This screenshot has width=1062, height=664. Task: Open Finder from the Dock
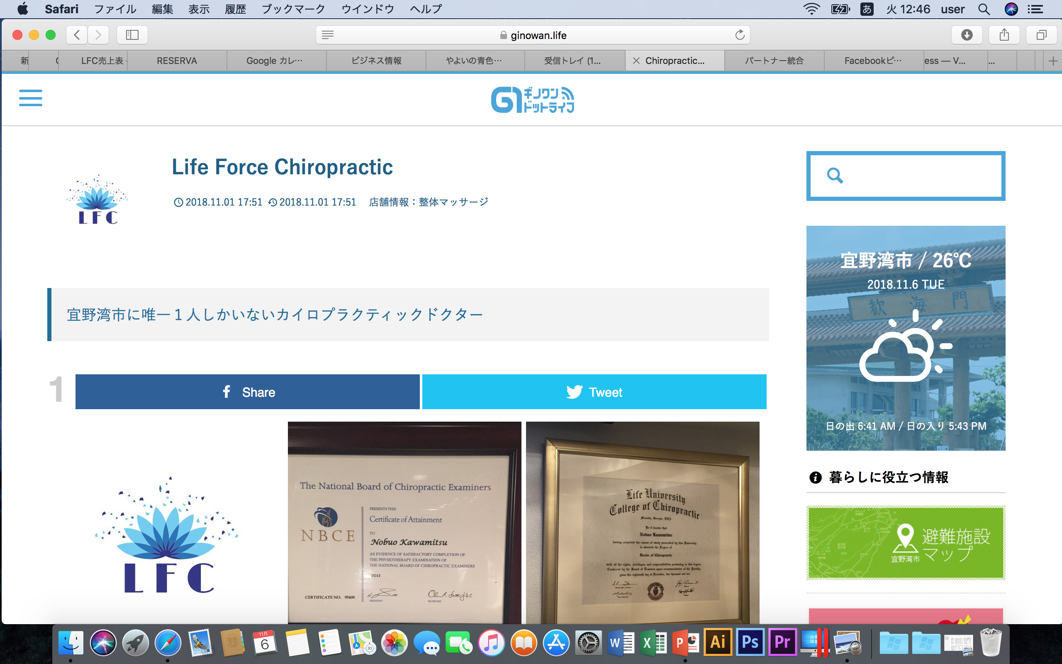(71, 643)
